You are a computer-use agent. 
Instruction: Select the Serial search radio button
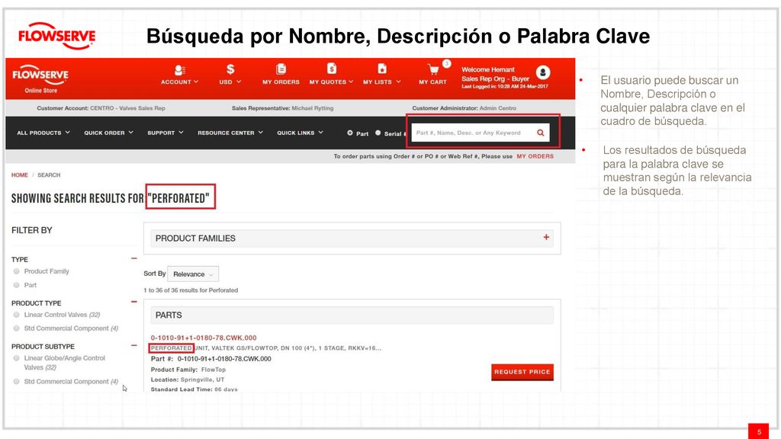click(378, 133)
